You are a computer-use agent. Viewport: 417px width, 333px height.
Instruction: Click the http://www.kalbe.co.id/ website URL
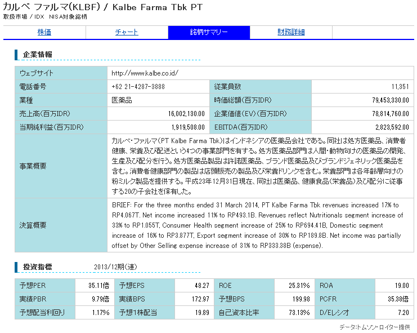click(x=145, y=73)
